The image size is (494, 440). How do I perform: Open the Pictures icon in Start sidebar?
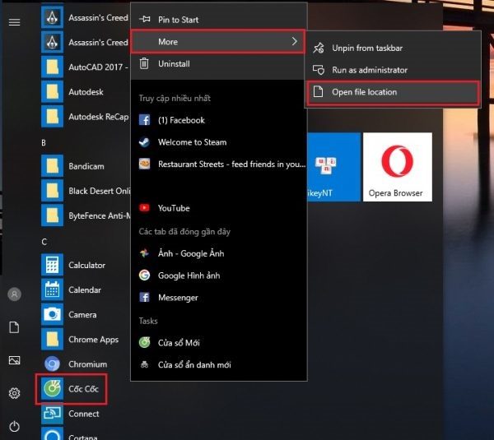[14, 360]
